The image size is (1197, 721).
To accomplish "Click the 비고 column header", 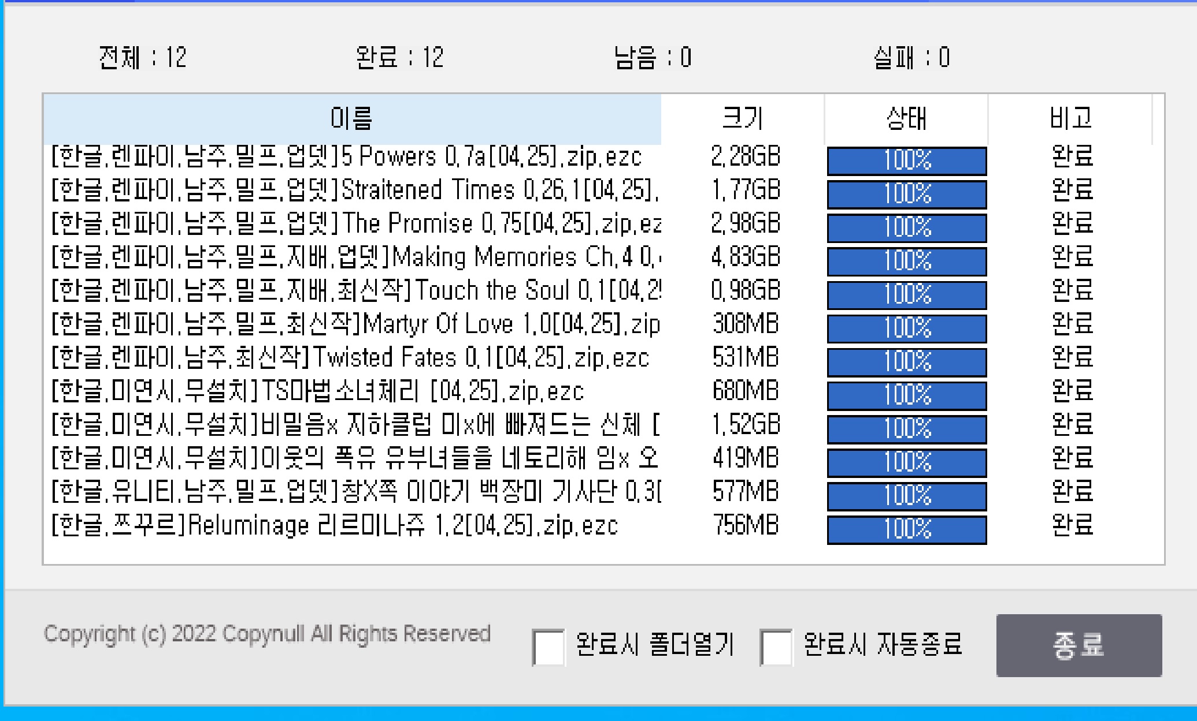I will (1070, 119).
